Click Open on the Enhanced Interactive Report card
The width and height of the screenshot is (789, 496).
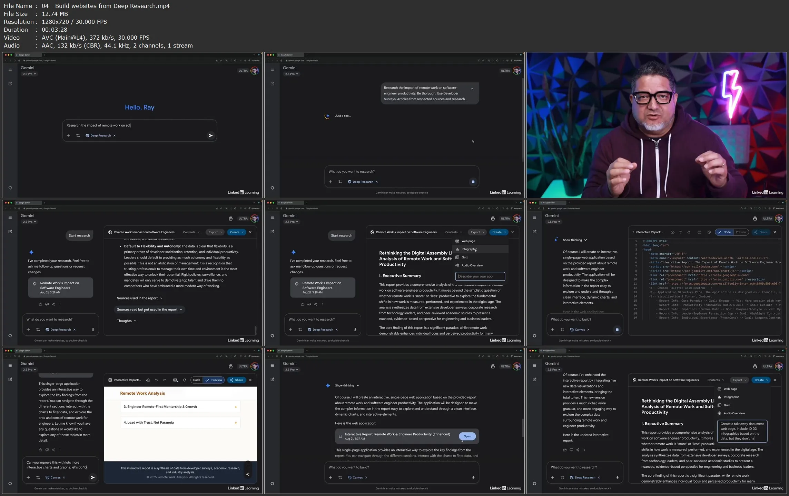tap(467, 436)
